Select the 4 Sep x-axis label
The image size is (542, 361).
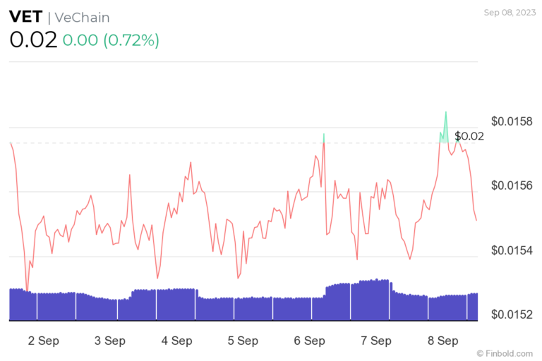176,341
